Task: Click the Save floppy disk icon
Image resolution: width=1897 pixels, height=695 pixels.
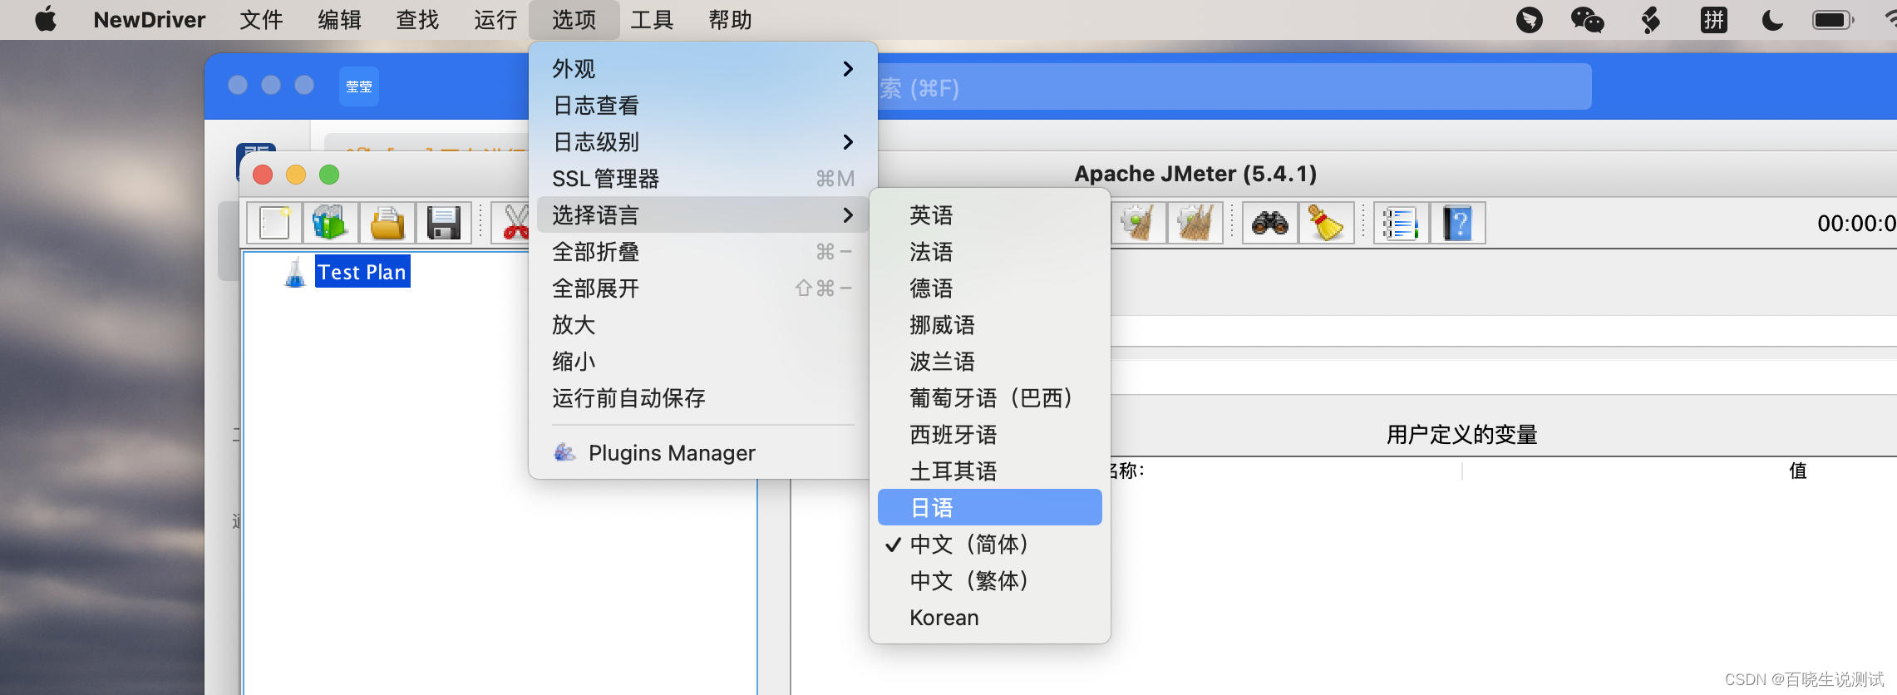Action: pyautogui.click(x=444, y=223)
